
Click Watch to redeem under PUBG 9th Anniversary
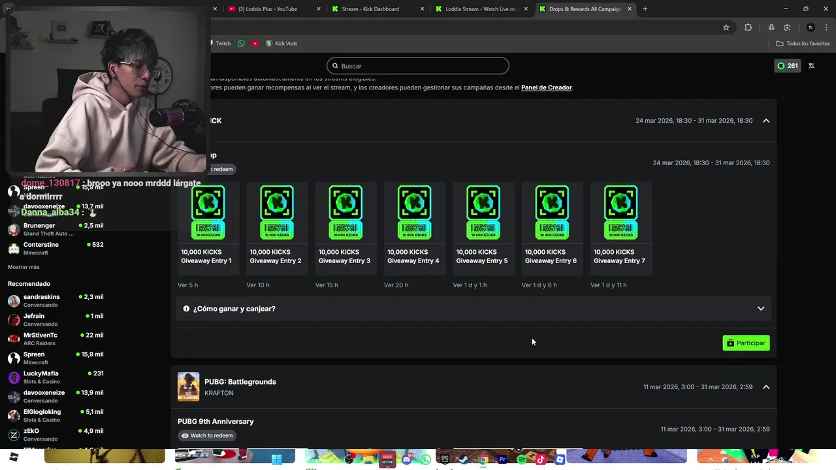click(207, 435)
